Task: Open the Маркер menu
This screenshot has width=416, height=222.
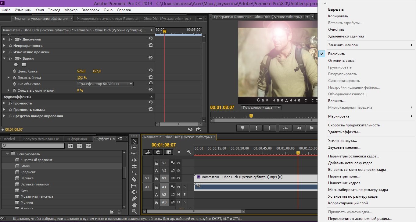Action: pos(71,10)
